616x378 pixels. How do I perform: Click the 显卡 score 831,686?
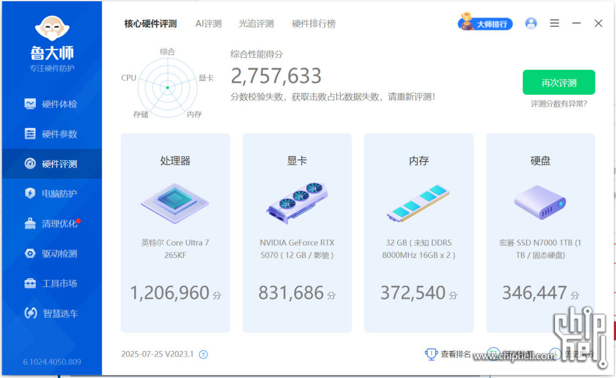click(291, 293)
